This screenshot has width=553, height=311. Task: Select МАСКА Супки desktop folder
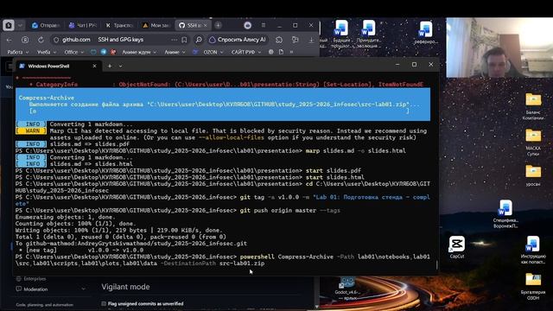coord(533,143)
